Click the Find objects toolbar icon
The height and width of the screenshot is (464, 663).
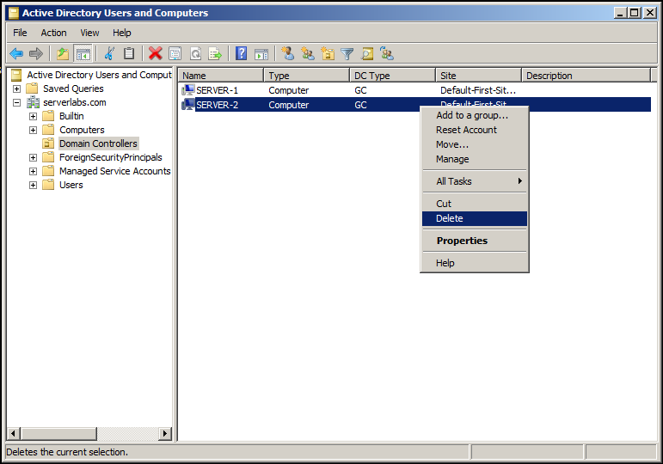[367, 53]
